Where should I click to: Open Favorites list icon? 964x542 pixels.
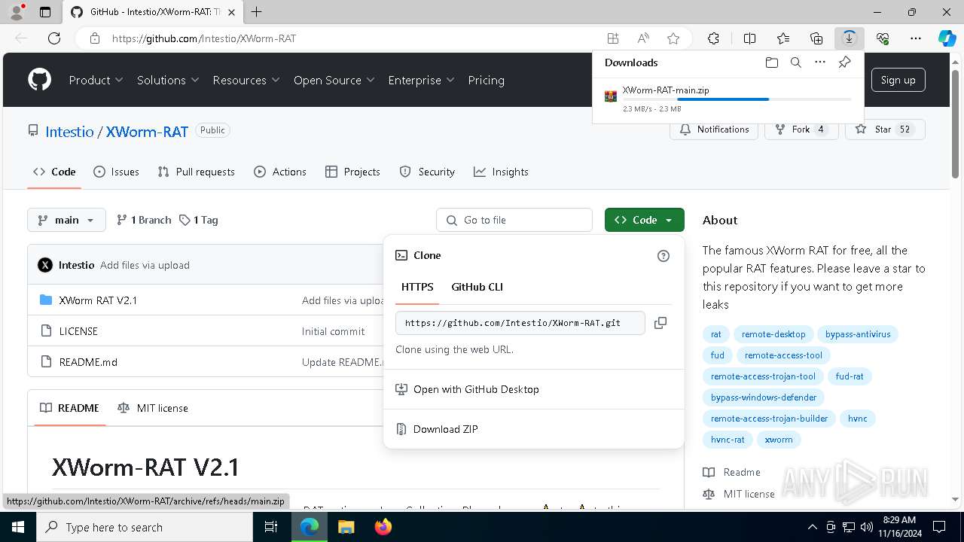click(x=783, y=38)
